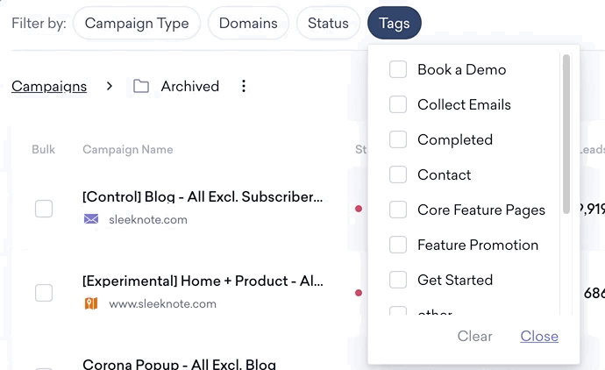The width and height of the screenshot is (605, 370).
Task: Click the red status dot for [Experimental] Home
Action: tap(359, 293)
